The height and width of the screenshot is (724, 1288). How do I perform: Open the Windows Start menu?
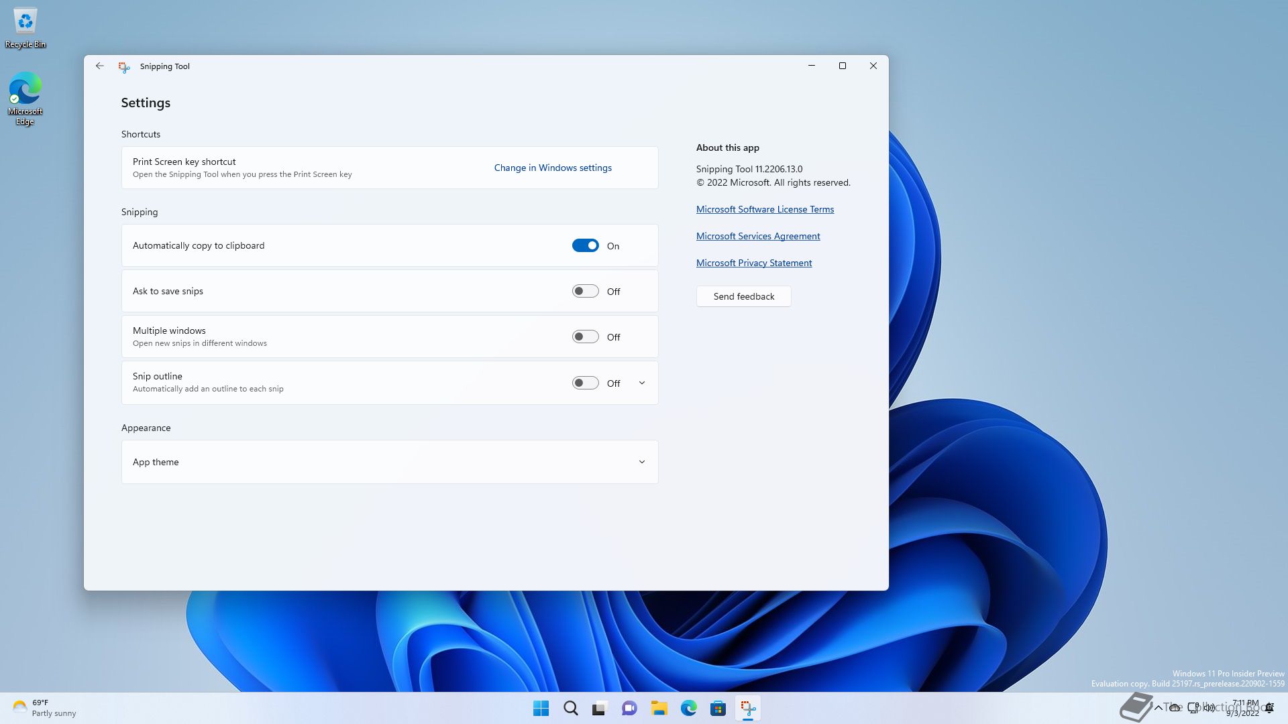click(541, 708)
